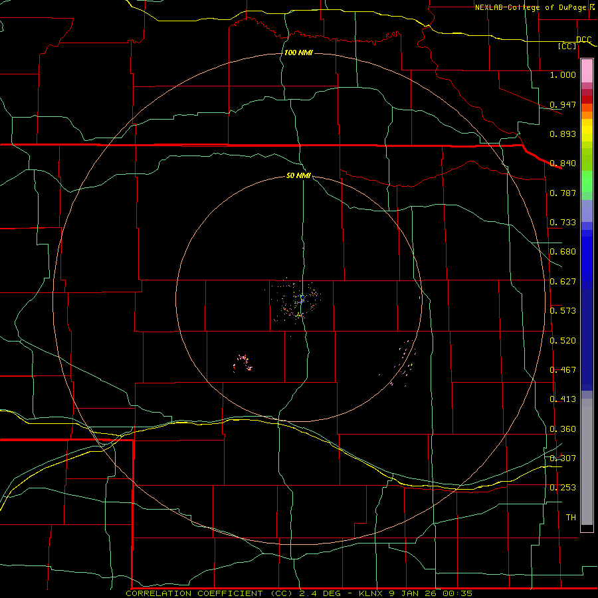The height and width of the screenshot is (598, 598).
Task: Click the TH threshold label
Action: 571,518
